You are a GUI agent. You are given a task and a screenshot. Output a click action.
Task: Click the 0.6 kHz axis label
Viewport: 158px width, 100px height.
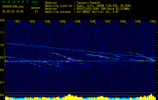pyautogui.click(x=2, y=95)
